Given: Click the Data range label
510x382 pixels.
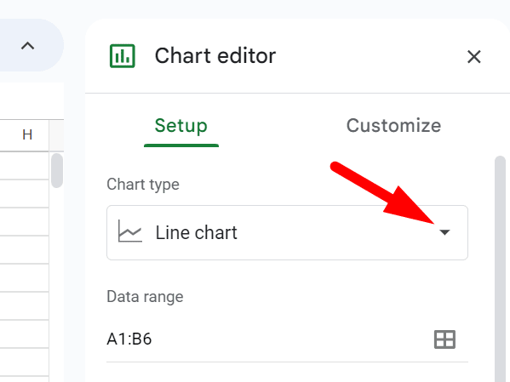Looking at the screenshot, I should point(145,297).
